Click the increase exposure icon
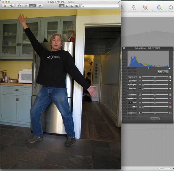Screen dimensions: 174x171 click(x=170, y=77)
